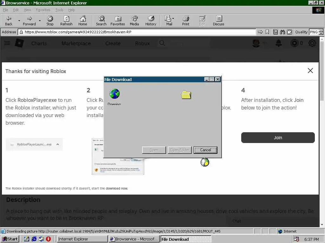Click the bookmark ribbon icon
Image resolution: width=325 pixels, height=243 pixels.
pos(267,32)
